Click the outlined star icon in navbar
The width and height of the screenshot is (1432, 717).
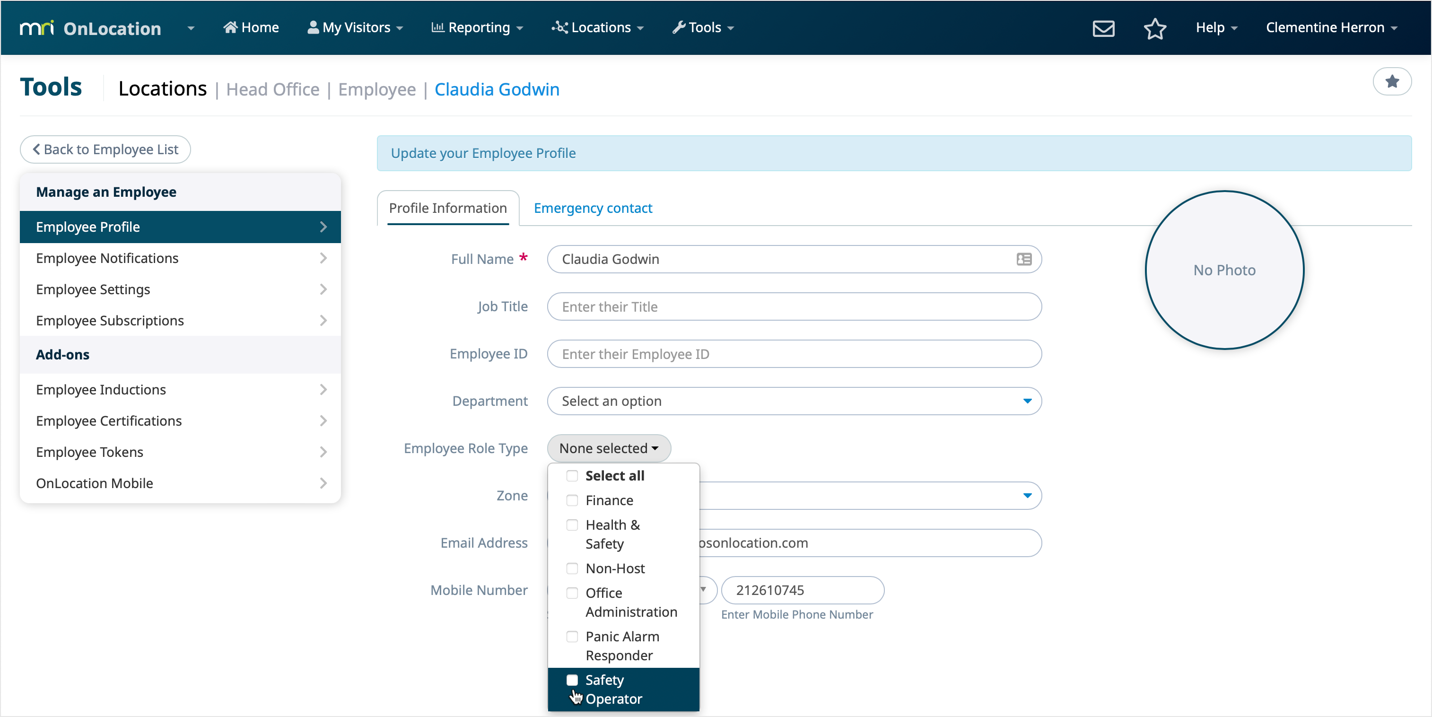point(1154,28)
